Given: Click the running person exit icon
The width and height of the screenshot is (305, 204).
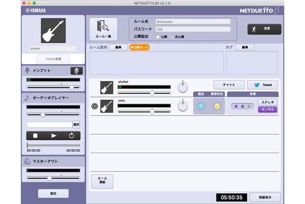Looking at the screenshot, I should point(254,29).
